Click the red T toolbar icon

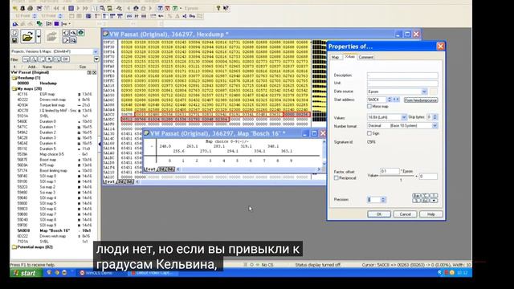click(168, 8)
